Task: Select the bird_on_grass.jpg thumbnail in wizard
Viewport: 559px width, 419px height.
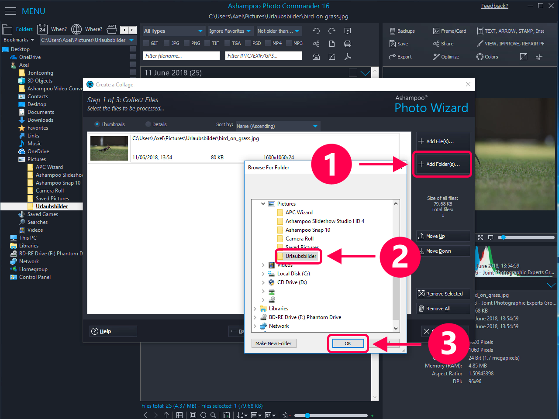Action: (x=109, y=148)
